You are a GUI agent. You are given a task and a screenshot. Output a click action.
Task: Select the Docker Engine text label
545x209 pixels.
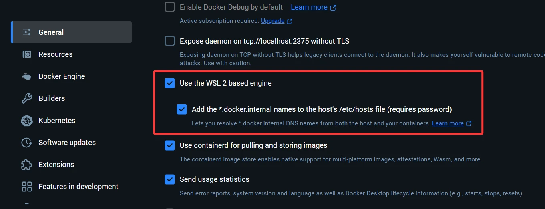(62, 76)
